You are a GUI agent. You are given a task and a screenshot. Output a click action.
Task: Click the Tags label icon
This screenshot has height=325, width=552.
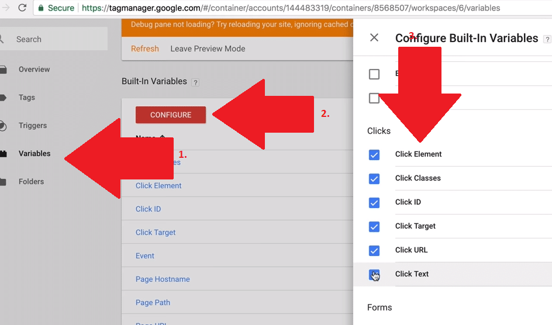[3, 98]
